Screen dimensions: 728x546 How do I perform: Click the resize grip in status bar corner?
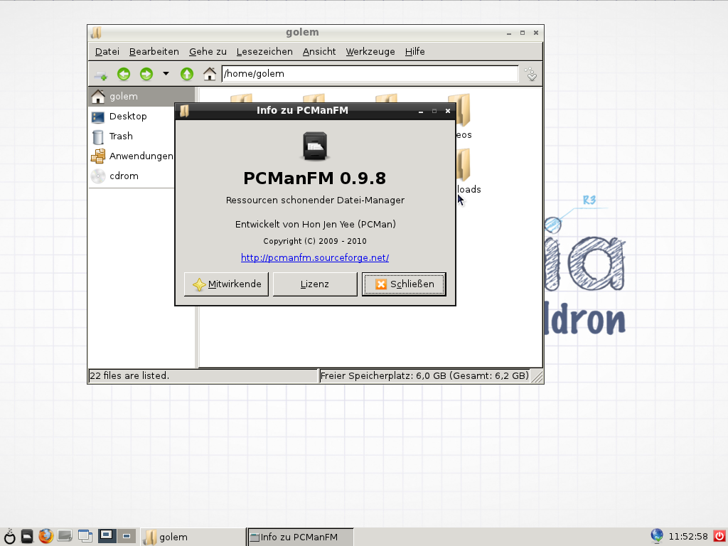click(537, 376)
